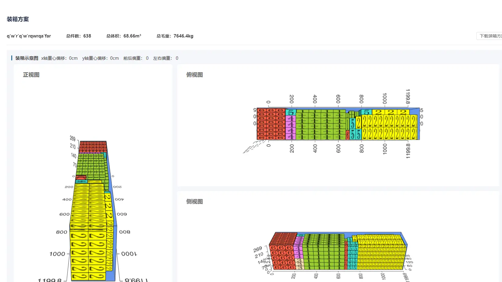Click the green cargo block in side view
The image size is (502, 282).
click(x=323, y=252)
